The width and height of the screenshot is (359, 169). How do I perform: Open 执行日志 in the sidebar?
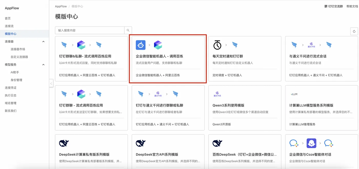coord(11,95)
